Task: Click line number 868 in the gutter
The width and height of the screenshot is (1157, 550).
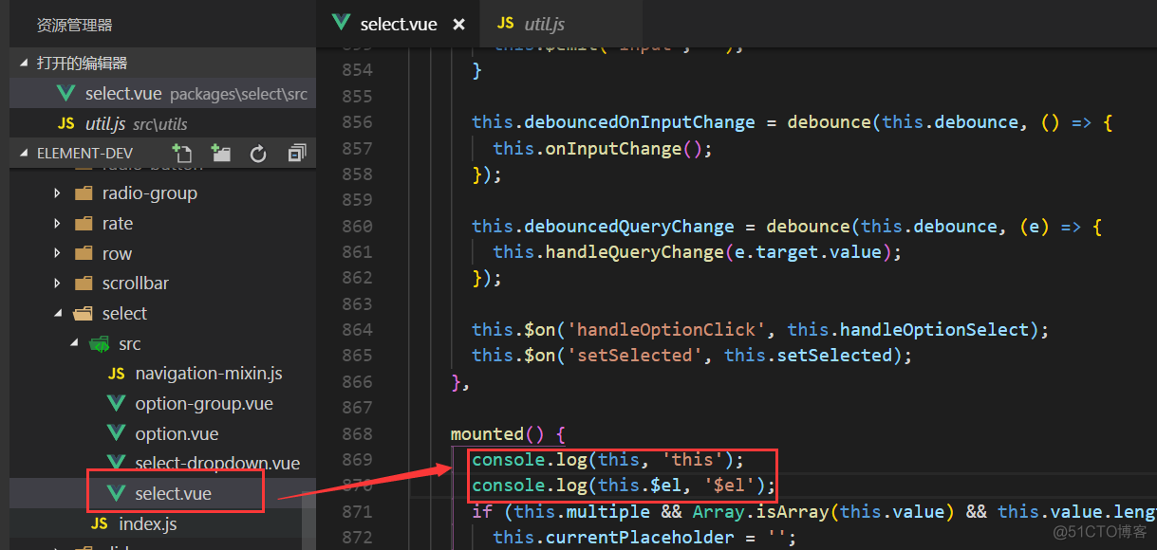Action: (357, 433)
